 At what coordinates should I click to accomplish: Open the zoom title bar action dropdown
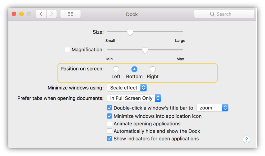[212, 108]
